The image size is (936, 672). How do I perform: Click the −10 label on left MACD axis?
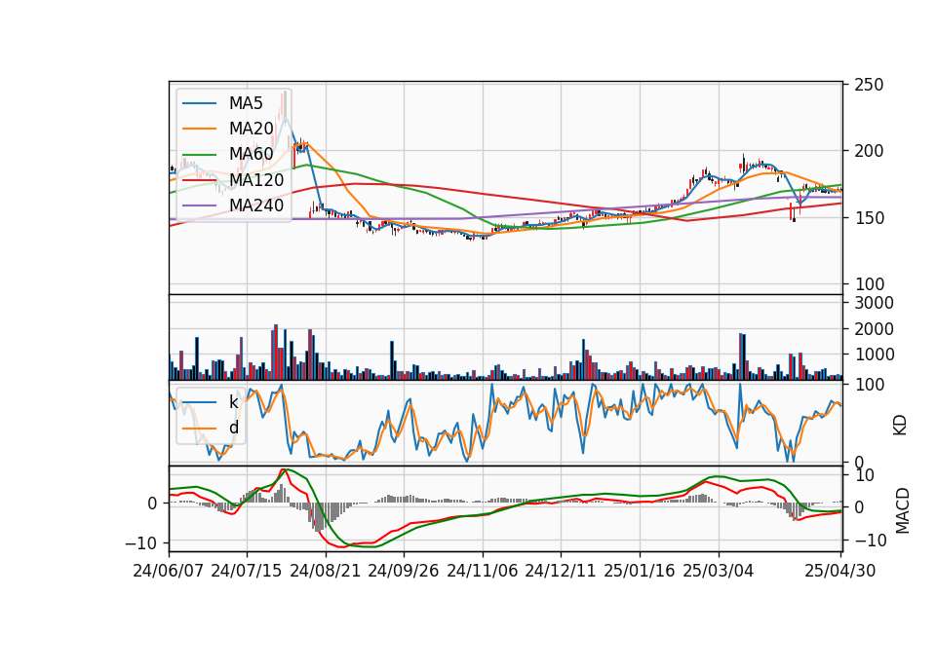(x=139, y=543)
